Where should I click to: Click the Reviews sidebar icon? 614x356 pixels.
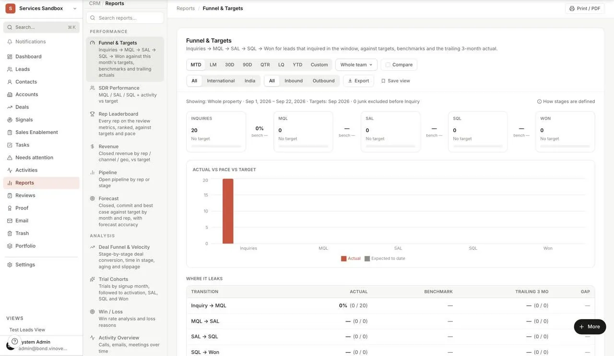(x=10, y=196)
